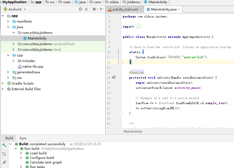Fold the onCreate method on line 15
Screen dimensions: 234x168
pyautogui.click(x=121, y=77)
